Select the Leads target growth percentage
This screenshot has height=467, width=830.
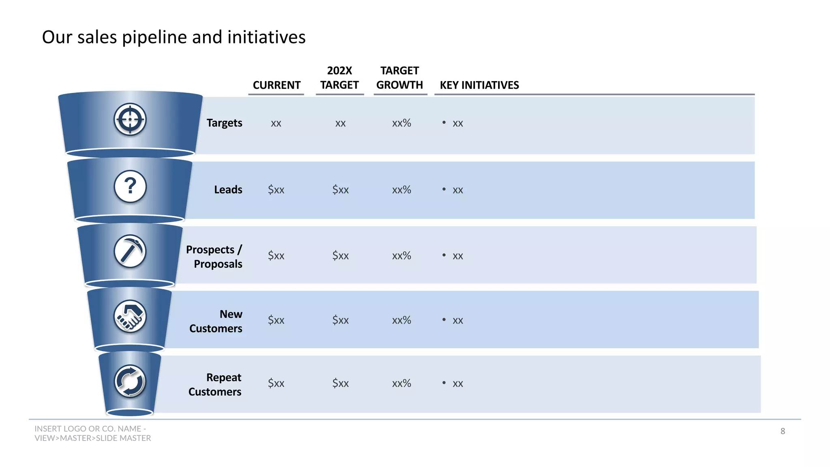coord(401,190)
